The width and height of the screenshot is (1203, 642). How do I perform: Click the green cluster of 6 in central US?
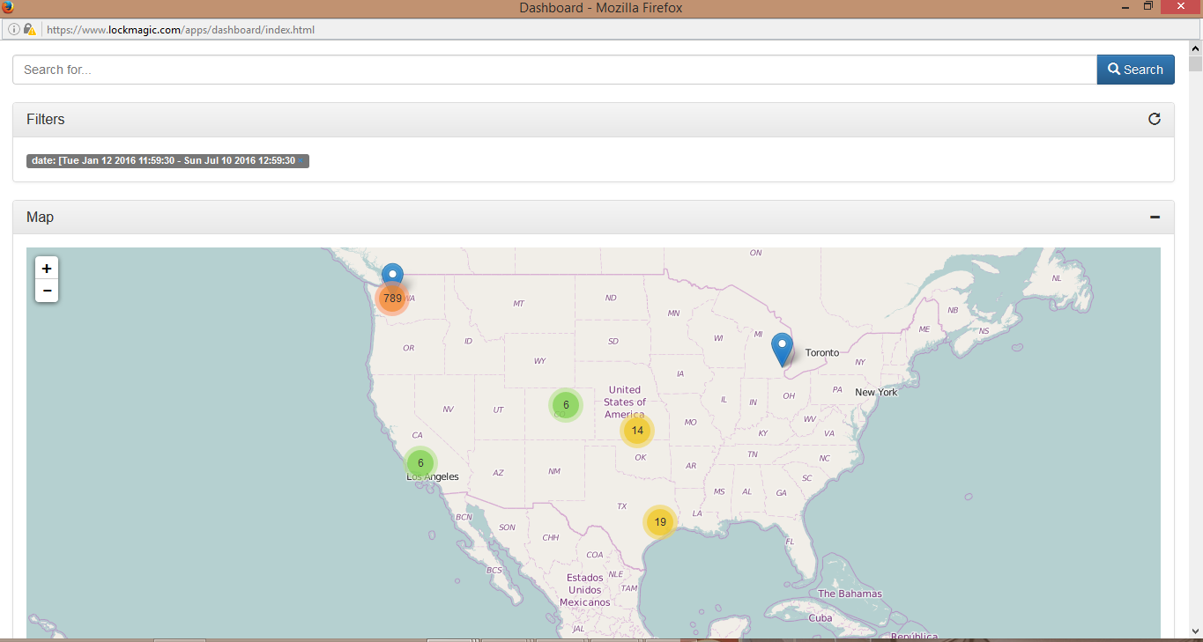tap(566, 405)
